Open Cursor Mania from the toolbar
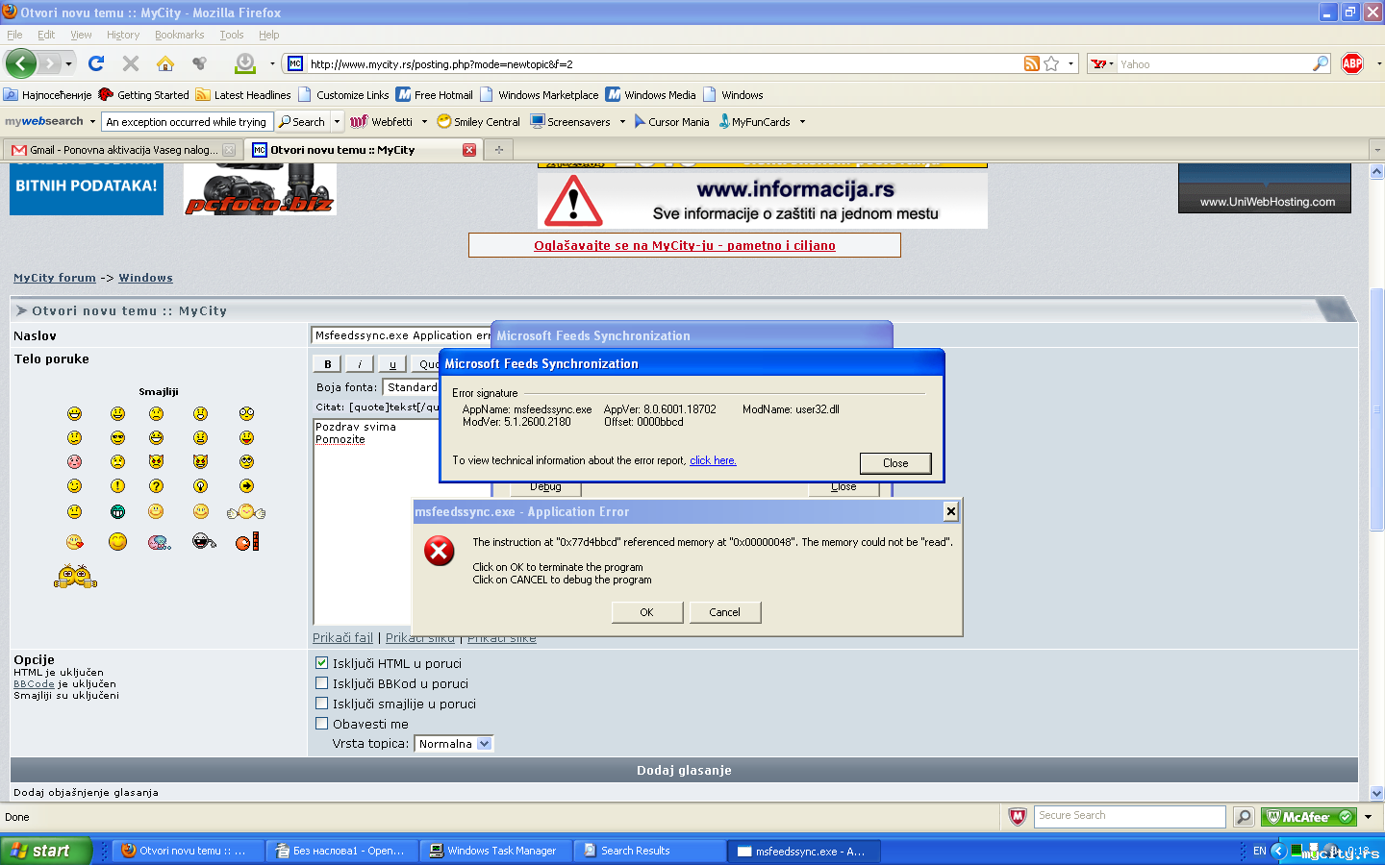Image resolution: width=1385 pixels, height=865 pixels. pos(671,122)
